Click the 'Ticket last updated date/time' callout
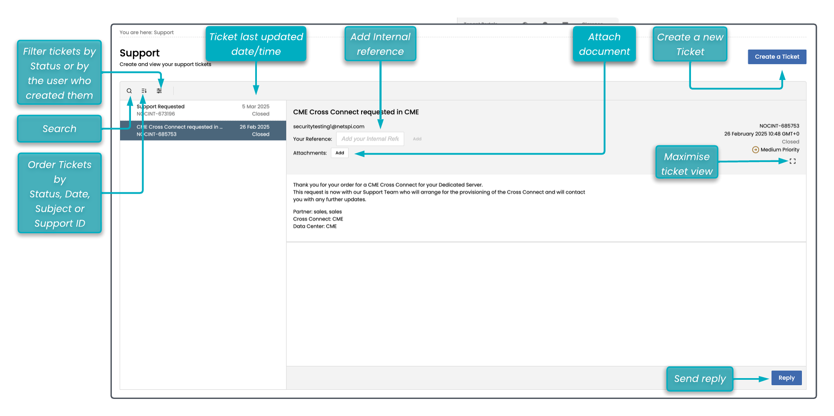This screenshot has height=416, width=834. [x=256, y=44]
